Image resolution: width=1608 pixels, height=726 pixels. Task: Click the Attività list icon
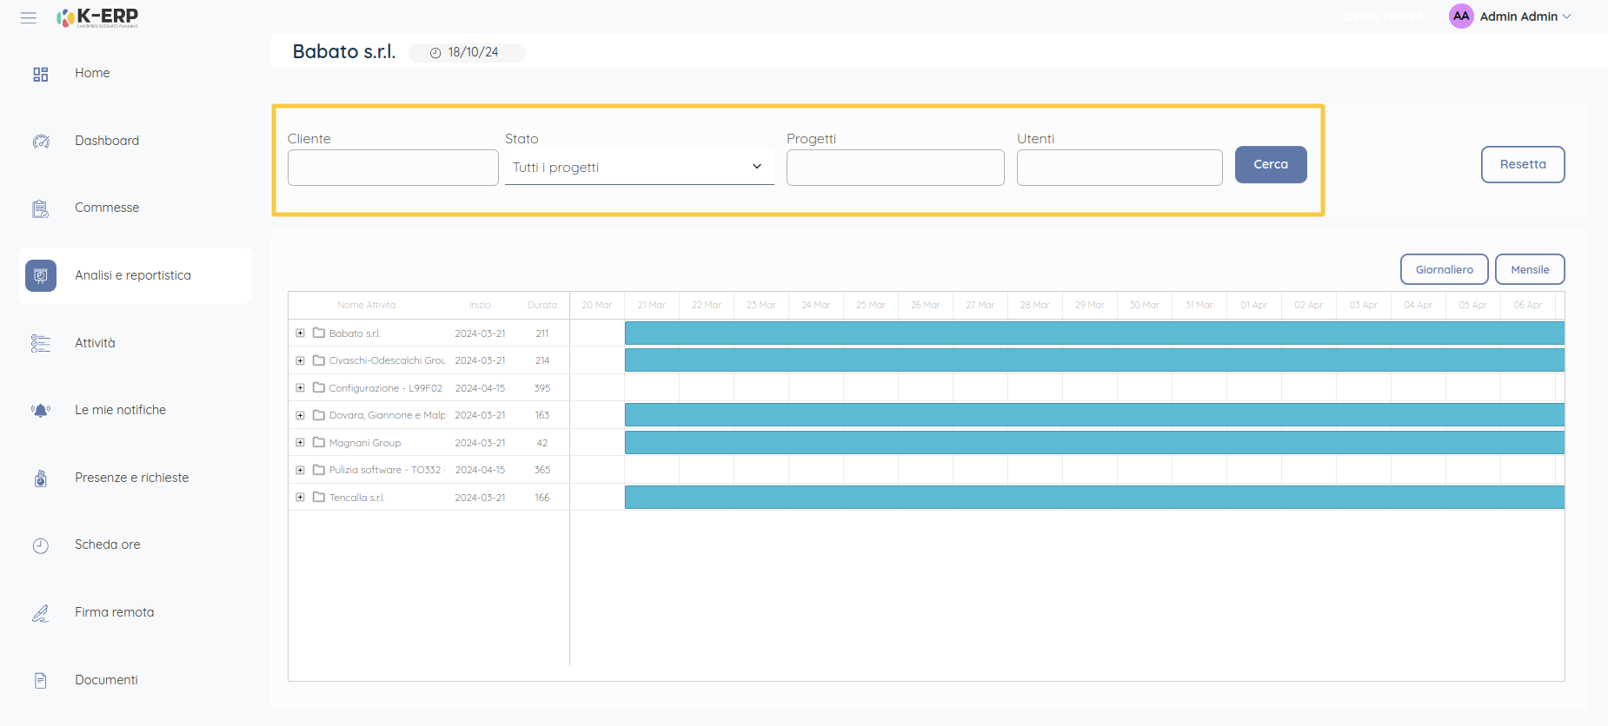[x=41, y=344]
